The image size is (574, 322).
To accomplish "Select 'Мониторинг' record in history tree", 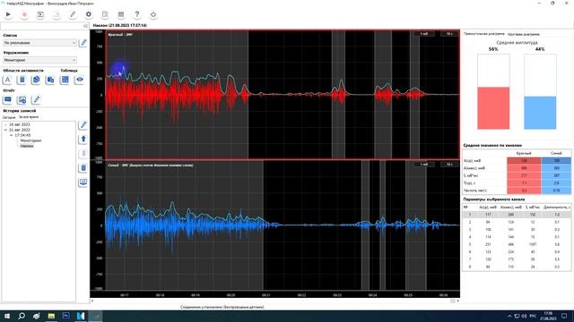I will coord(30,140).
